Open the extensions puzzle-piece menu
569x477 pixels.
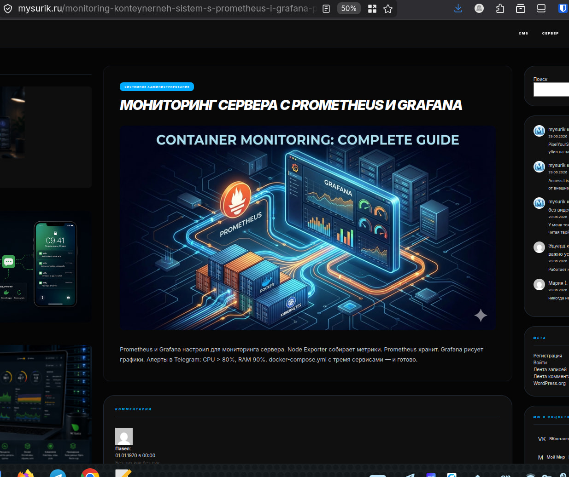tap(500, 8)
